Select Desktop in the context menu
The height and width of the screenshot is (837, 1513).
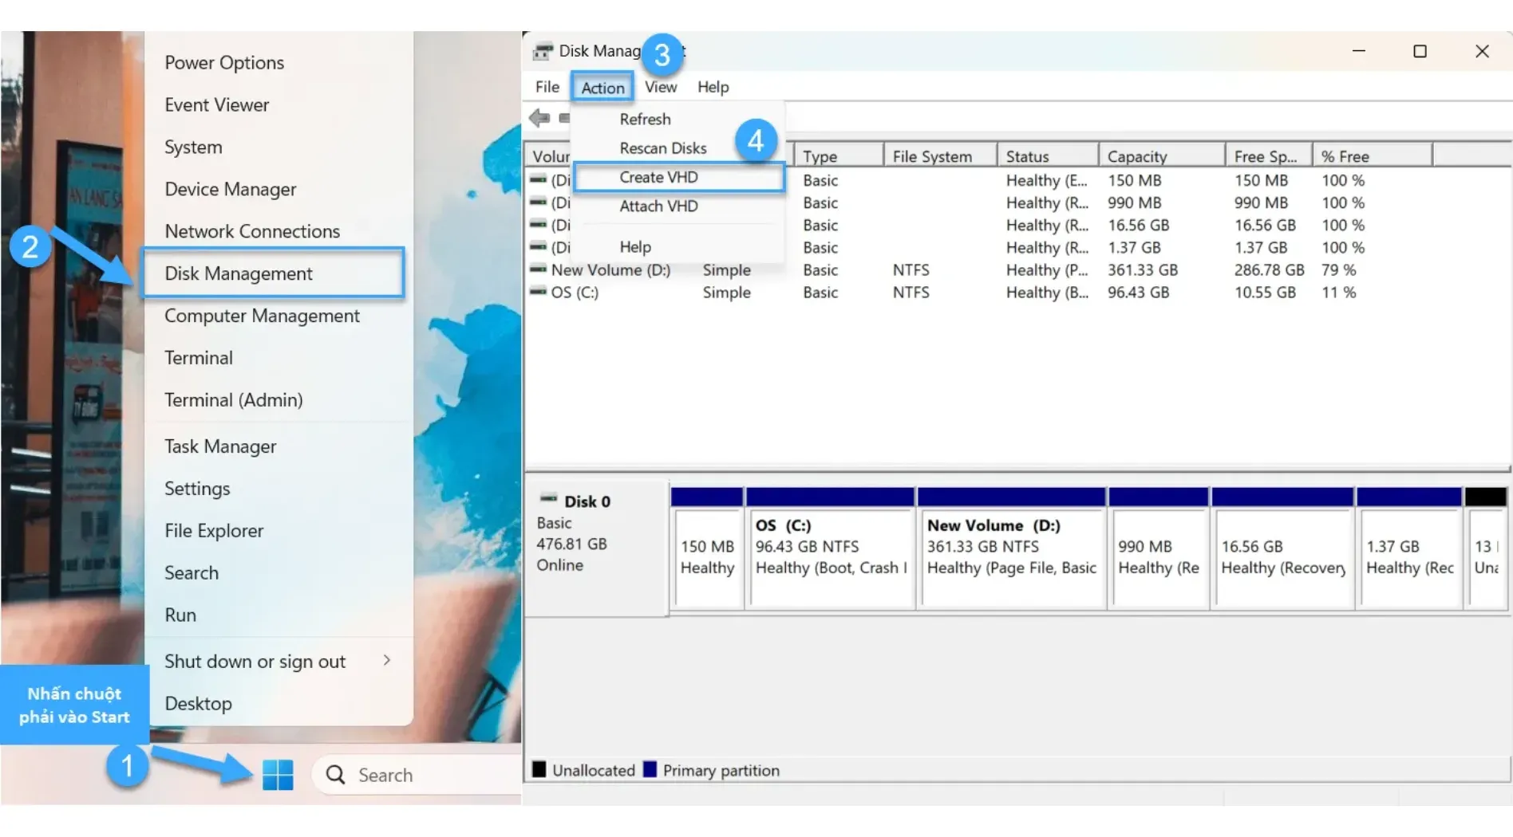pyautogui.click(x=198, y=704)
